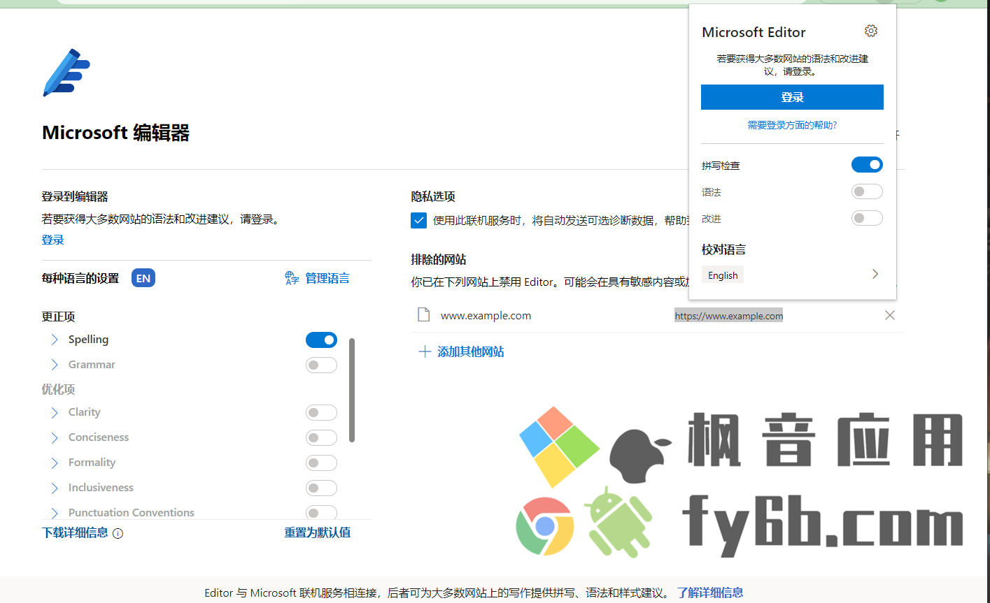Open 了解详细信息 link in footer
This screenshot has height=603, width=990.
point(710,593)
